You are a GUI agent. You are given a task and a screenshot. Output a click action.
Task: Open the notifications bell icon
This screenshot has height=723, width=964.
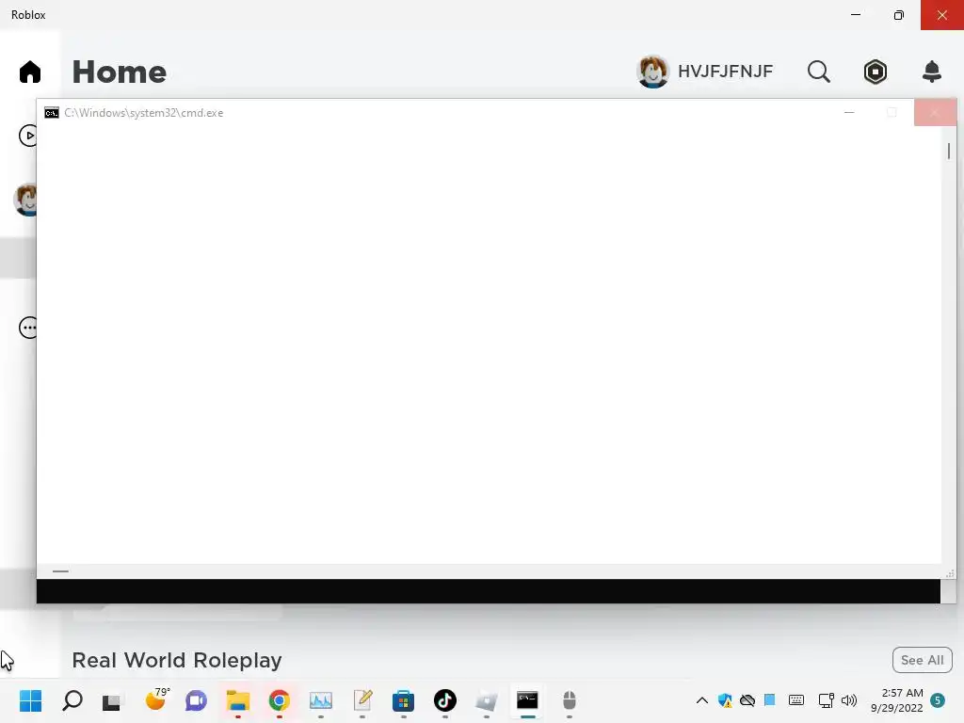pyautogui.click(x=932, y=72)
